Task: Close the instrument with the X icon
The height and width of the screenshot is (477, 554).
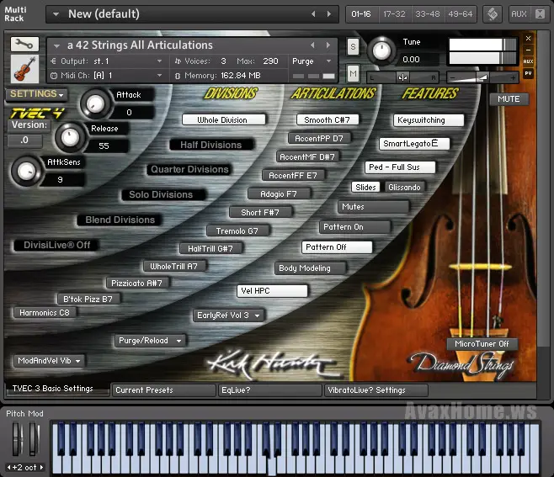Action: coord(528,38)
